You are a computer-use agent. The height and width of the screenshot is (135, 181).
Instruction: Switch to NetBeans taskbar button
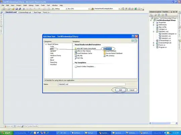click(x=76, y=133)
